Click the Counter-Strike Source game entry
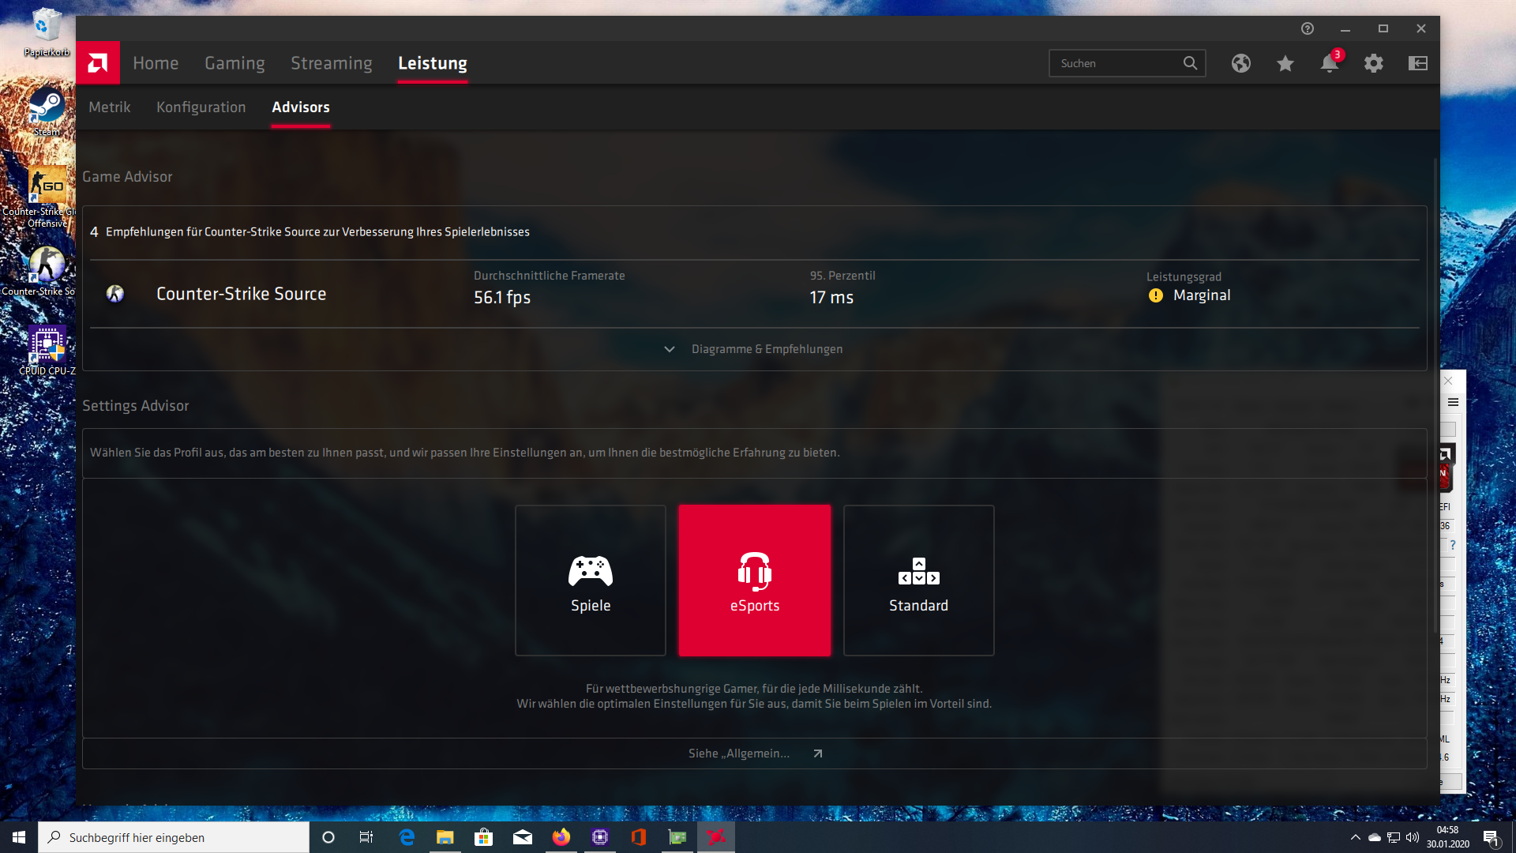Viewport: 1516px width, 853px height. coord(241,294)
